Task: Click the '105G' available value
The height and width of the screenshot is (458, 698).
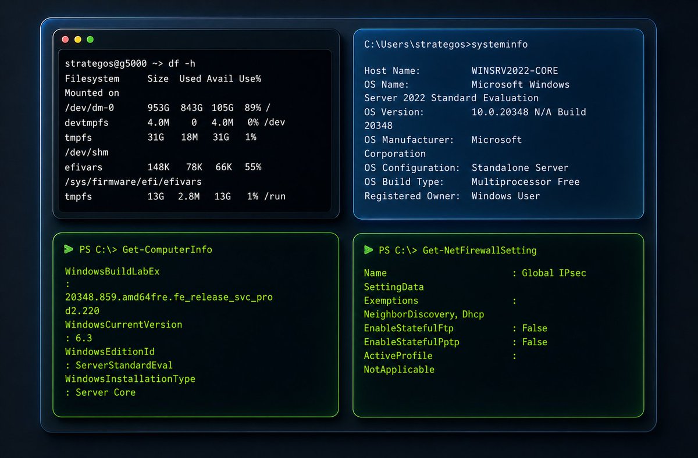Action: pos(222,109)
